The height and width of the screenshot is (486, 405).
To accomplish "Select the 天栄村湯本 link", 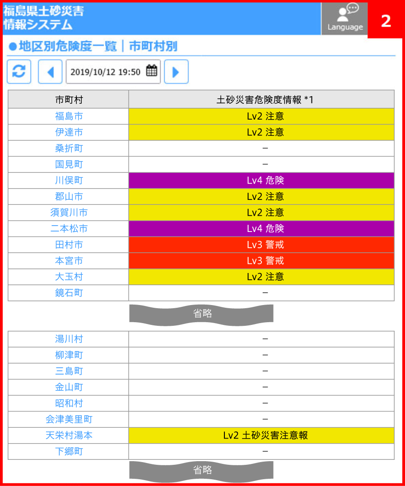I will (69, 435).
